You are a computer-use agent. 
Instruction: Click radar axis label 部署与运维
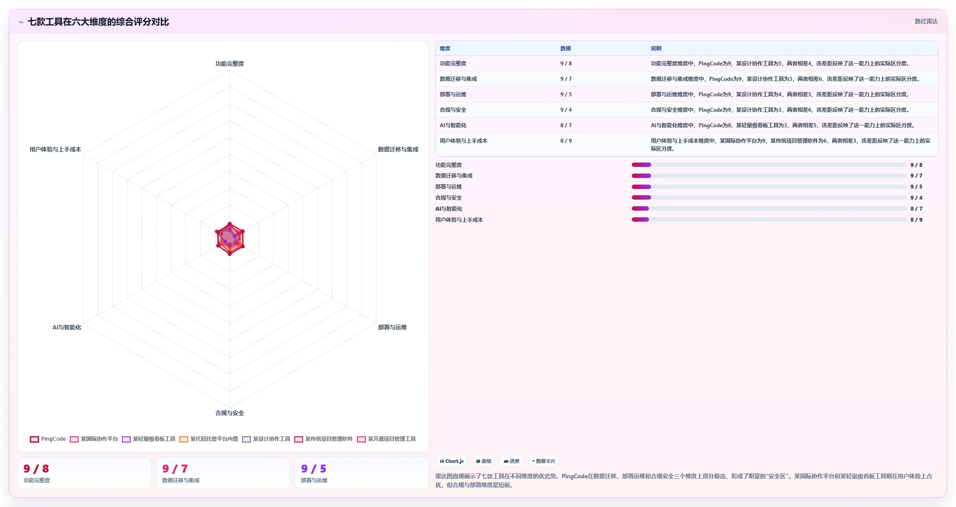(392, 327)
